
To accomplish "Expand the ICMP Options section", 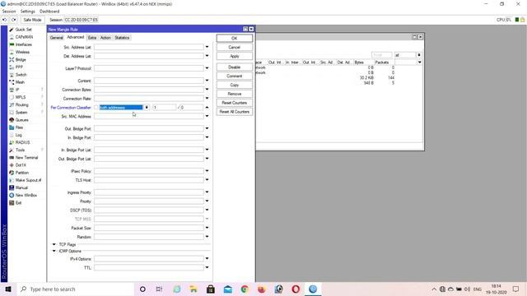I will 54,251.
